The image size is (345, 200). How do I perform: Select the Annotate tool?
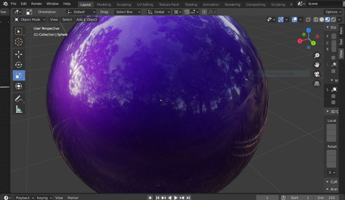tap(19, 99)
